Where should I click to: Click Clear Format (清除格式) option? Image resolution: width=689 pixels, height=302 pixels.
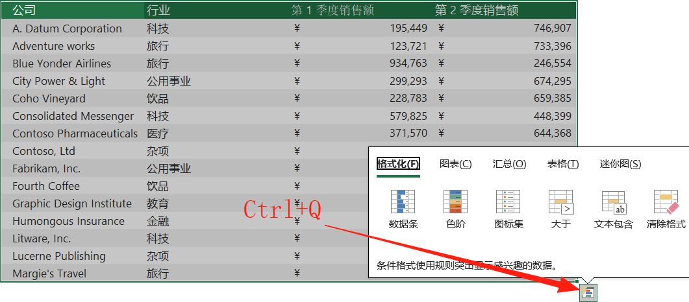[666, 209]
